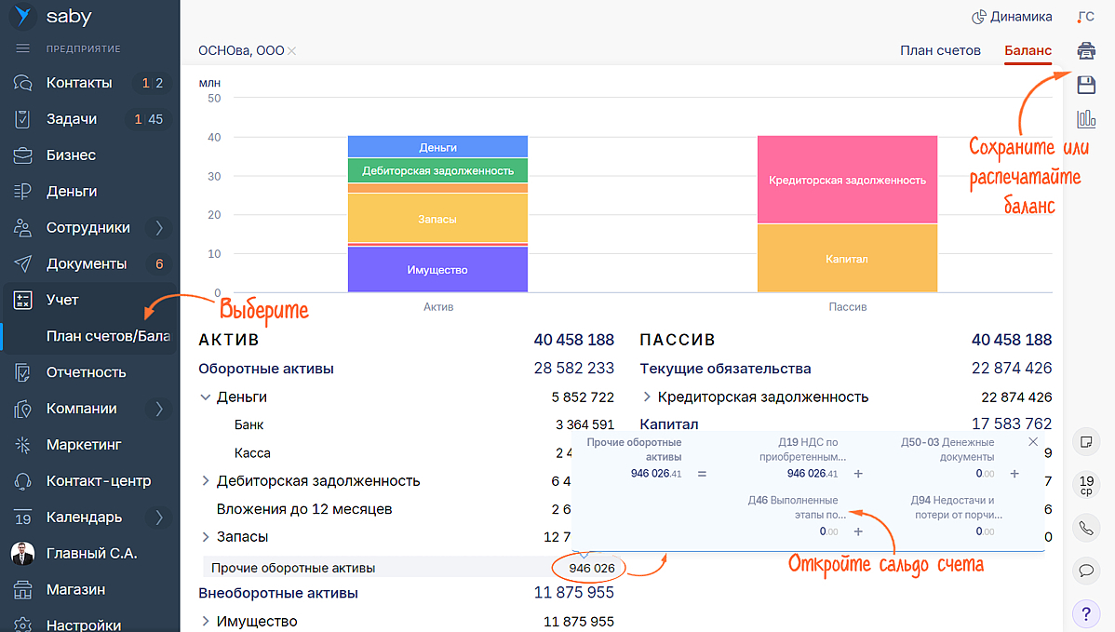Screen dimensions: 1115x632
Task: Remove the ОСНОва, ООО company filter
Action: pos(291,51)
